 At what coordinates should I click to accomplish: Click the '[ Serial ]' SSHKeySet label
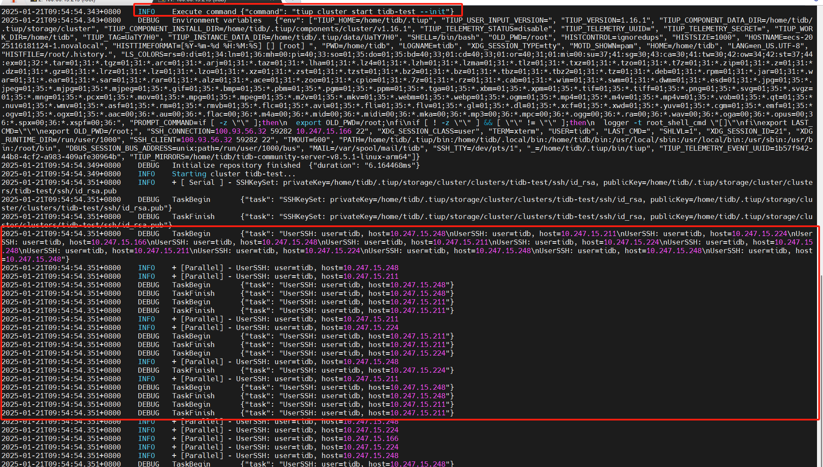[202, 182]
